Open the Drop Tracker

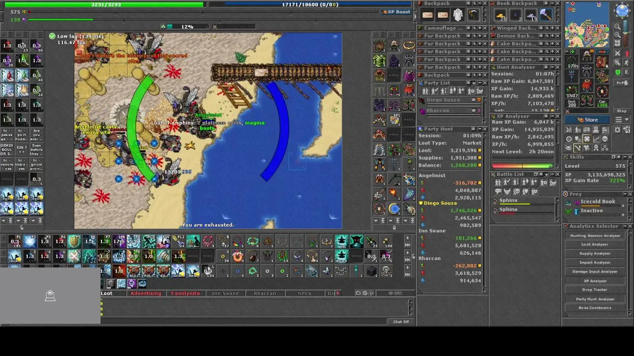[595, 290]
